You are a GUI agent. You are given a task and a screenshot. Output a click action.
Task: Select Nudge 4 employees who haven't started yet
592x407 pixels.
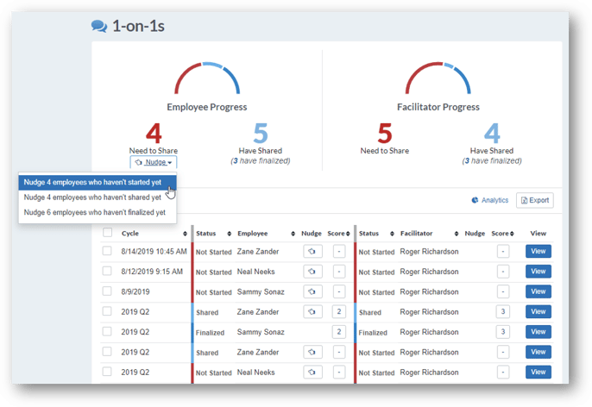click(98, 182)
